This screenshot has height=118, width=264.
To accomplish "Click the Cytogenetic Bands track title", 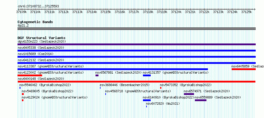I will click(35, 22).
